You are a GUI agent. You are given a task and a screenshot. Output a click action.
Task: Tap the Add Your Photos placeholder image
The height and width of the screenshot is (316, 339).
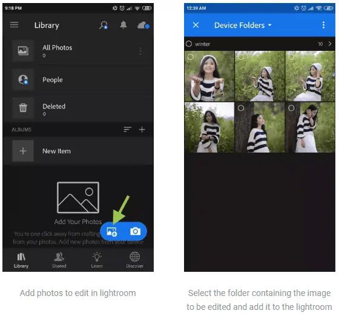coord(78,197)
